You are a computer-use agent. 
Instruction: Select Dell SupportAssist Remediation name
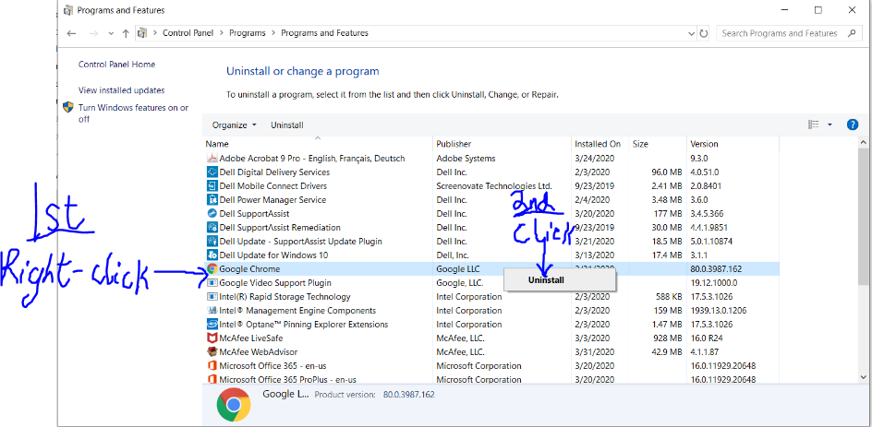(x=280, y=228)
